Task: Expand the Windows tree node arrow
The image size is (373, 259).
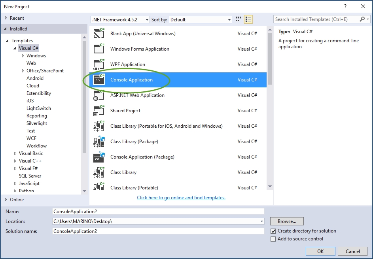Action: click(23, 56)
